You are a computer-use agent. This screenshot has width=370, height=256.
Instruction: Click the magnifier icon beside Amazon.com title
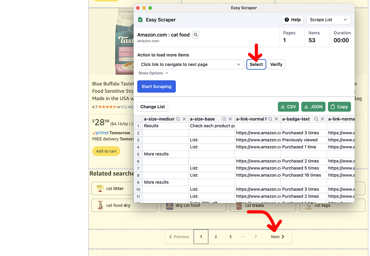pos(196,35)
